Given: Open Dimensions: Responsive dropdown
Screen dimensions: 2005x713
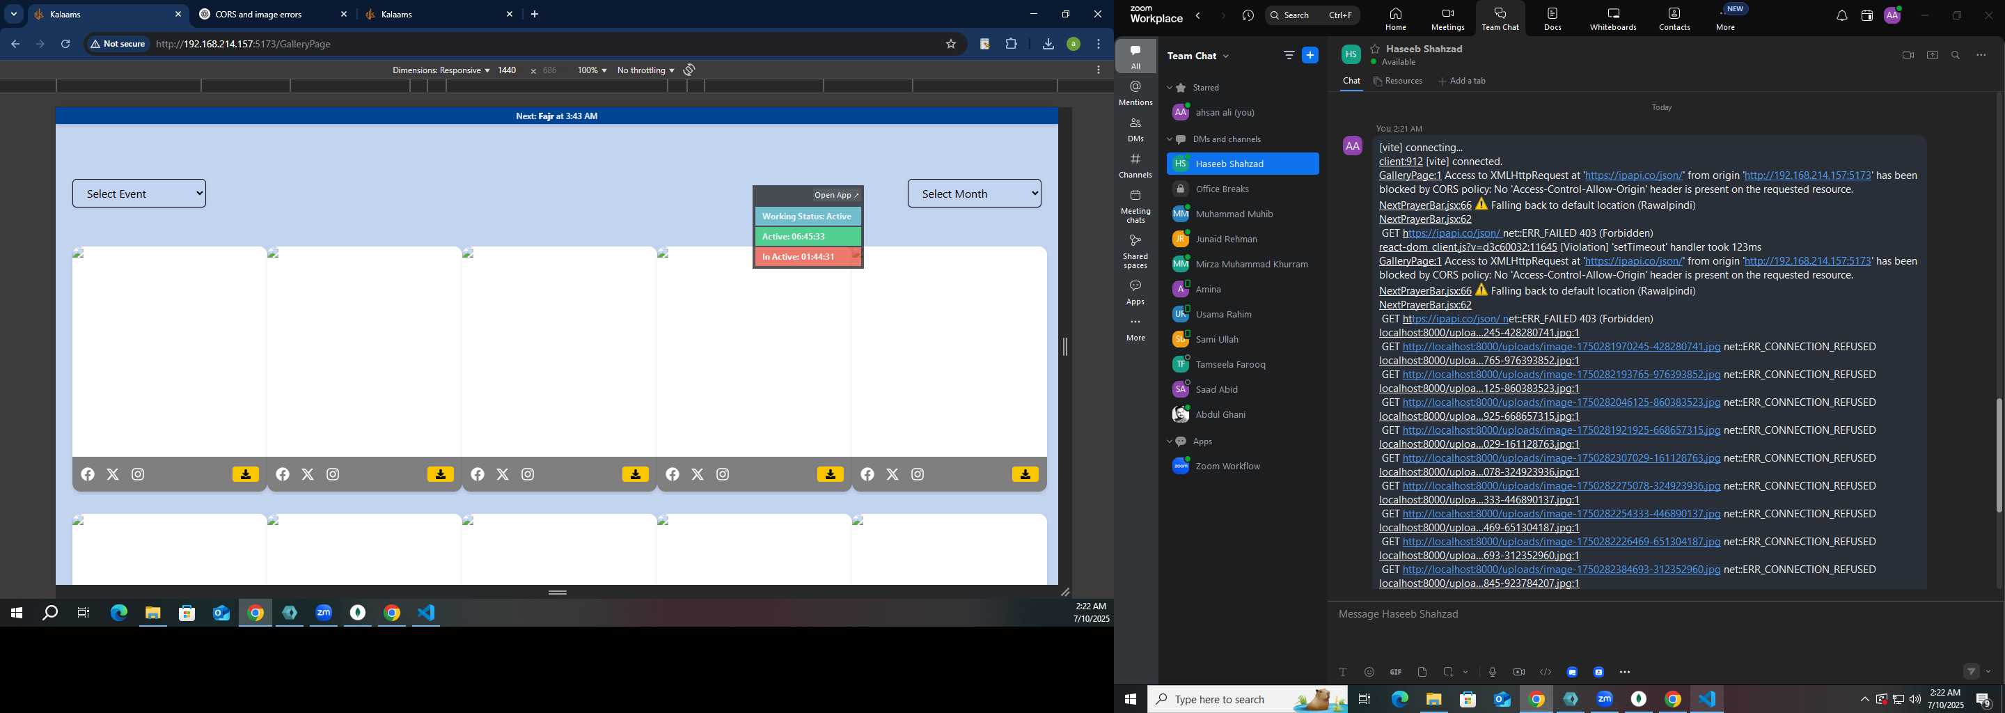Looking at the screenshot, I should tap(441, 70).
